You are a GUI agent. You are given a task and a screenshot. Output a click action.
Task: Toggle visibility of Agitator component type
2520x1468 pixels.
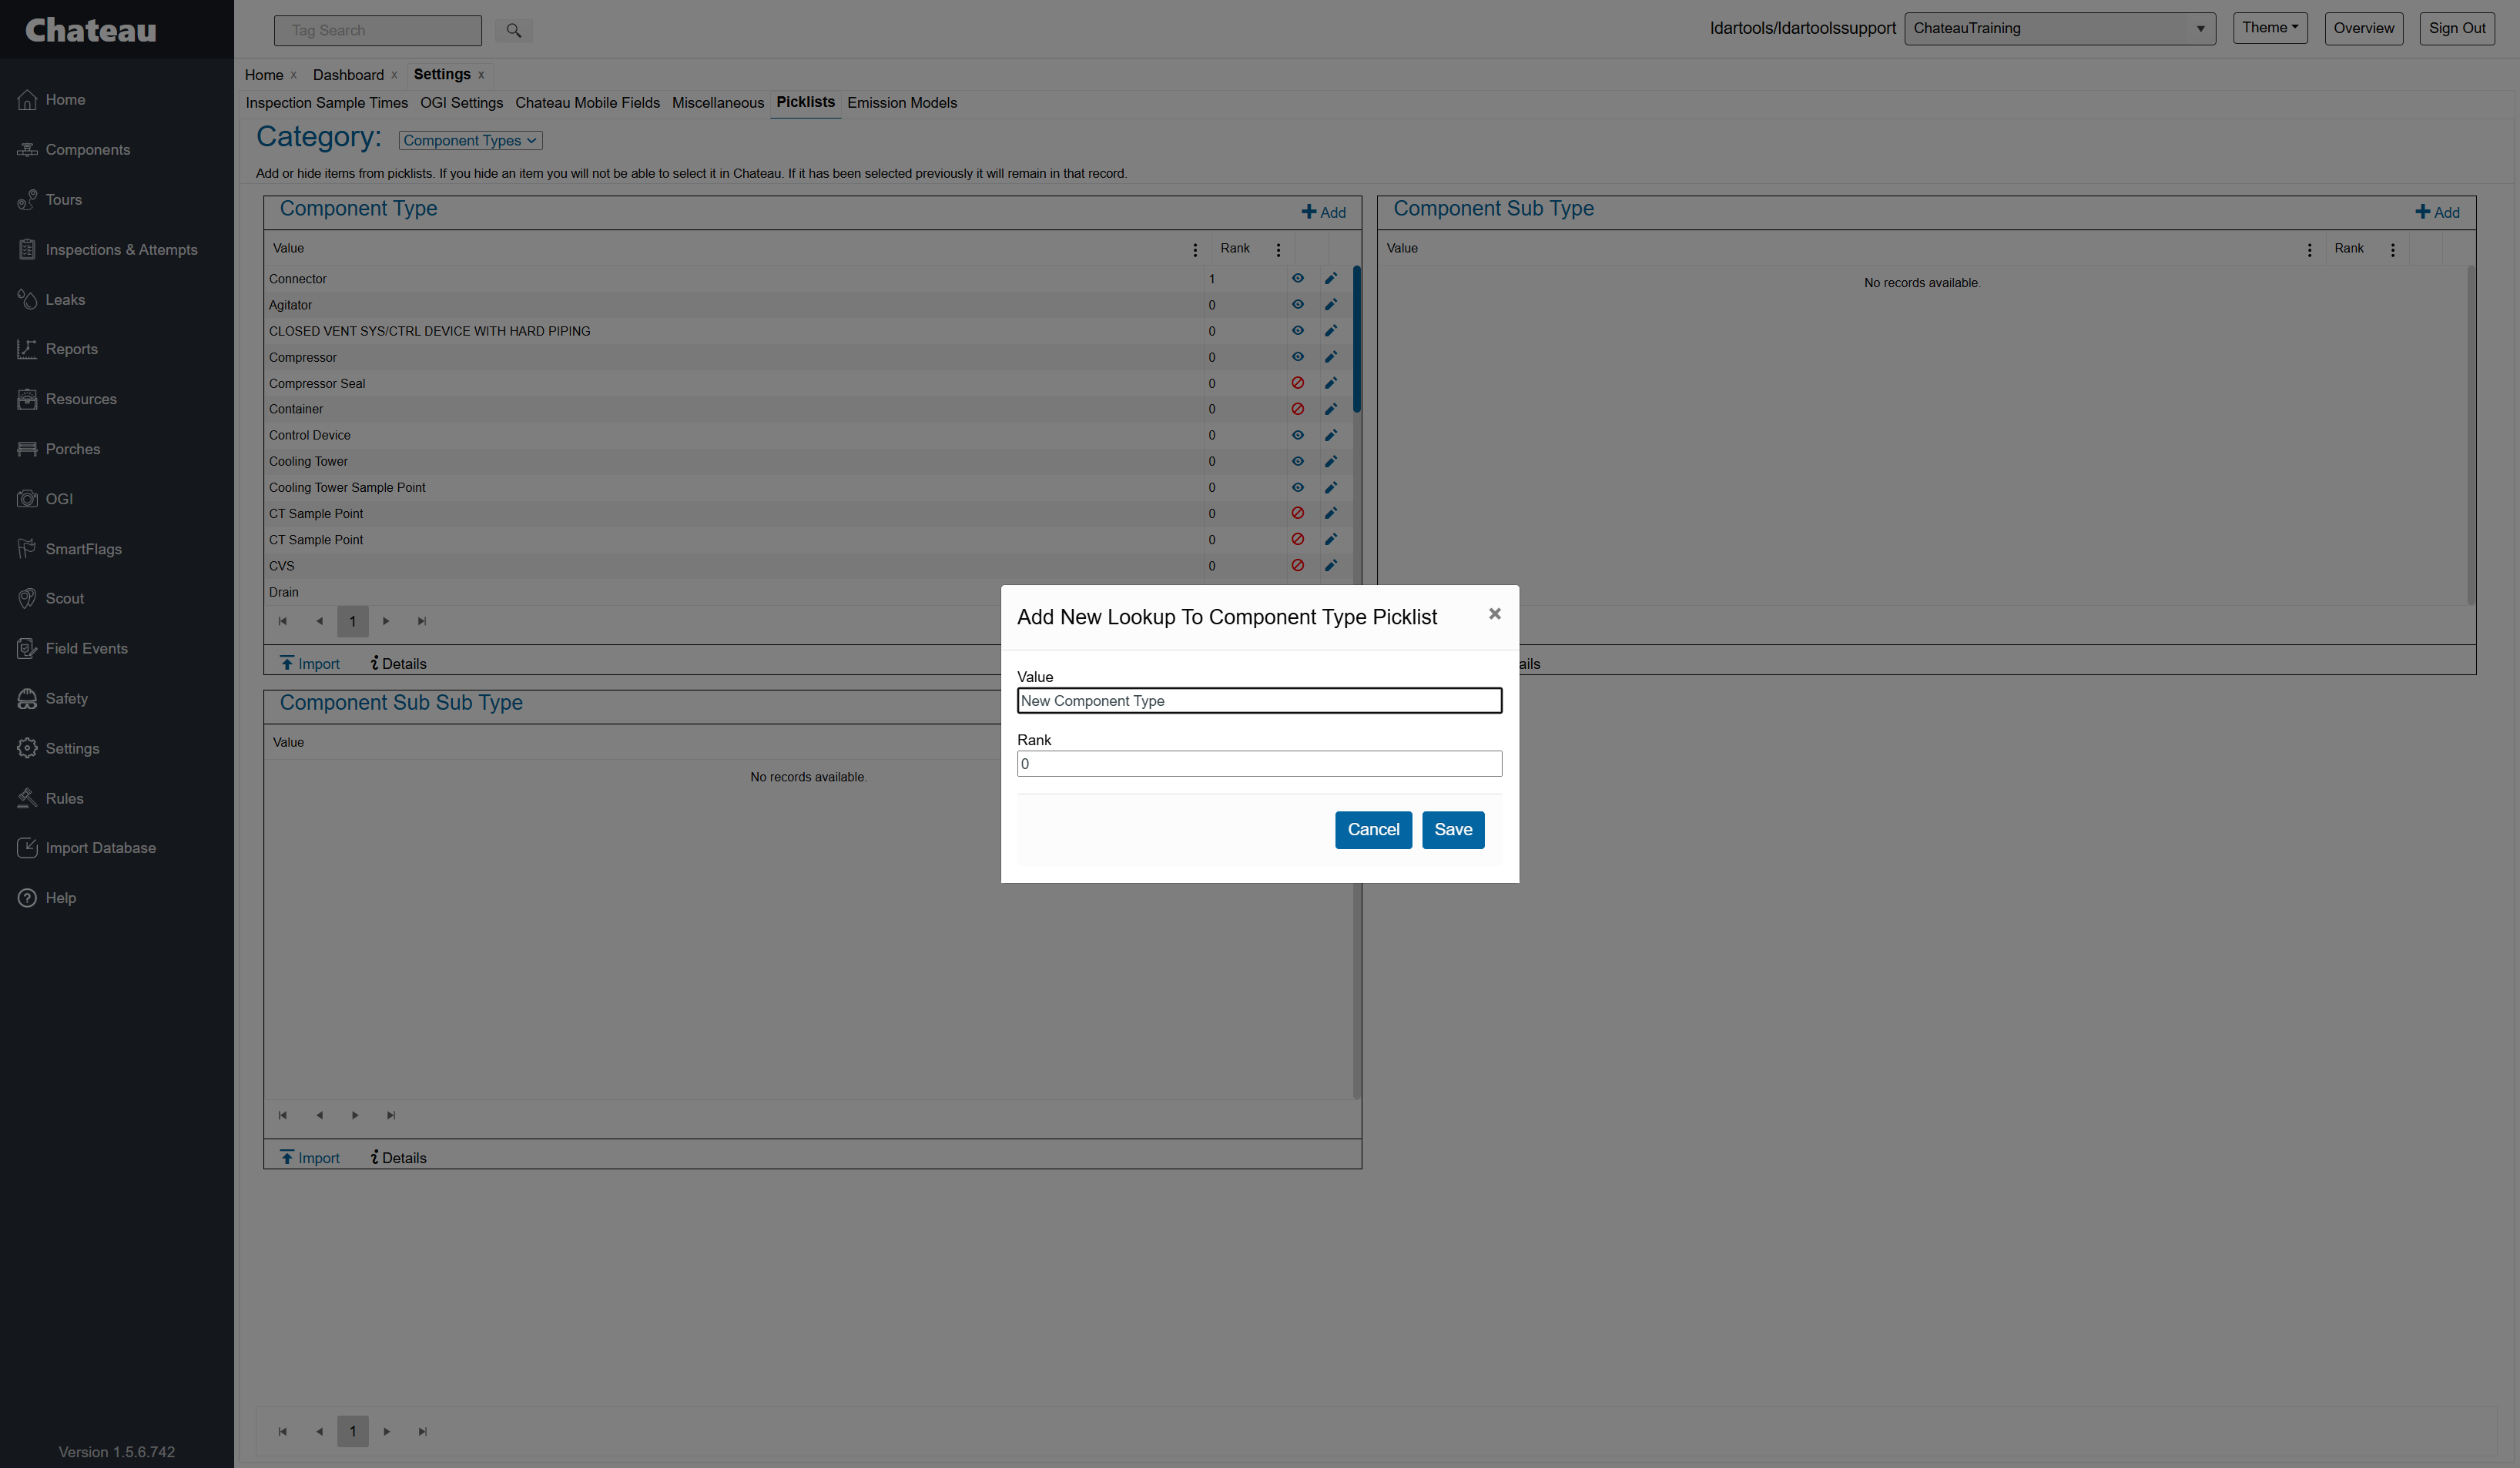(1298, 305)
